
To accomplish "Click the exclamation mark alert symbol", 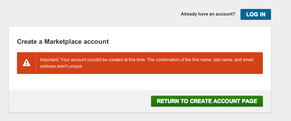I will point(27,63).
